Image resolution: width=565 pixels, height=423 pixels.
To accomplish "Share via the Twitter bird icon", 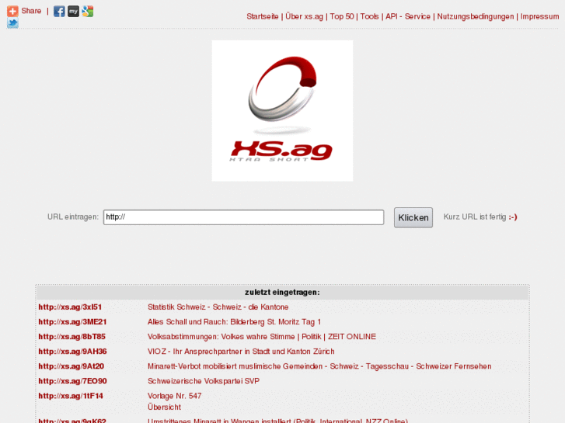I will [12, 23].
